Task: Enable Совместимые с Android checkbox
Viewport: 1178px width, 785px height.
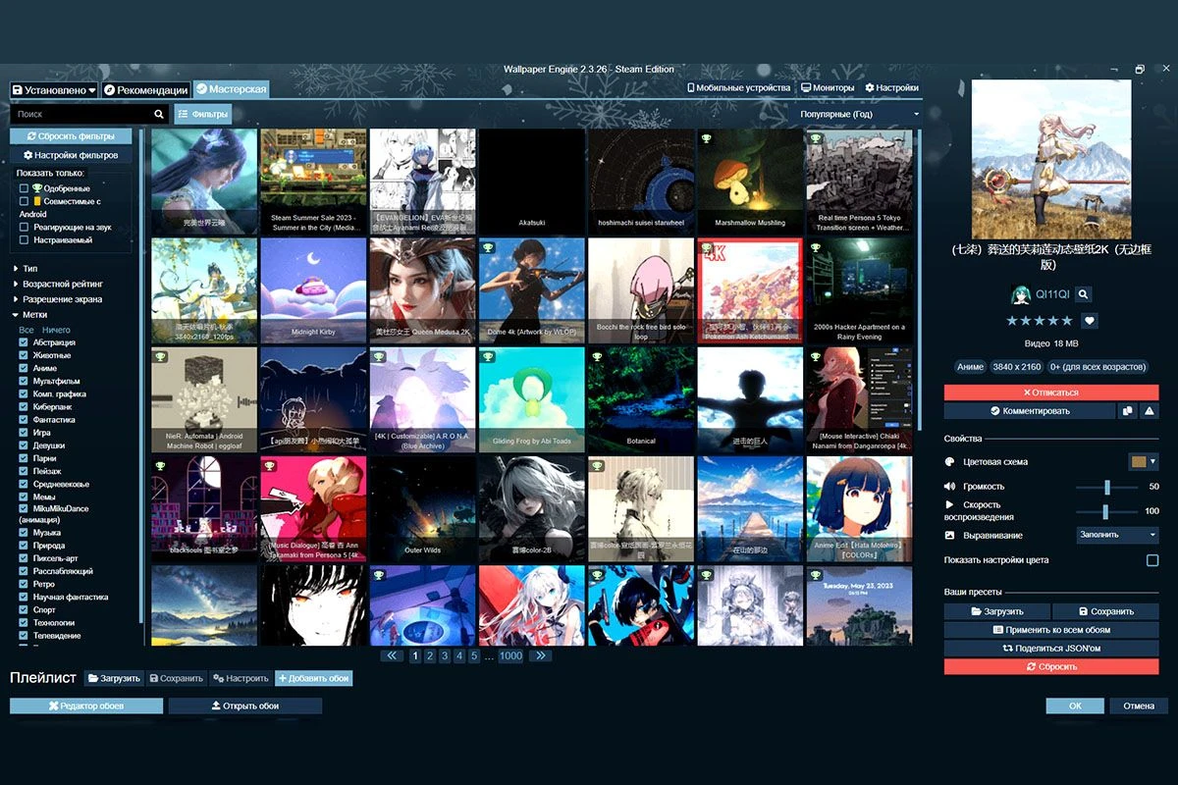Action: 25,201
